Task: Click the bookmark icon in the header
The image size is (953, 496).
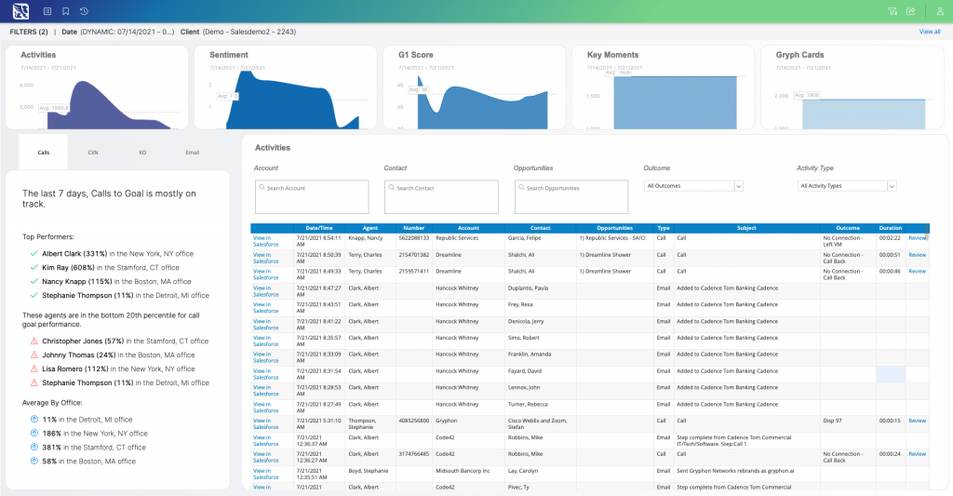Action: [66, 11]
